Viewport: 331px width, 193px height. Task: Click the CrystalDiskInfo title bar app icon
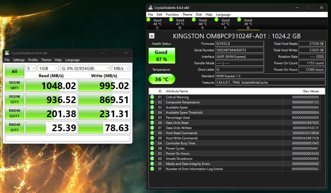[x=150, y=8]
